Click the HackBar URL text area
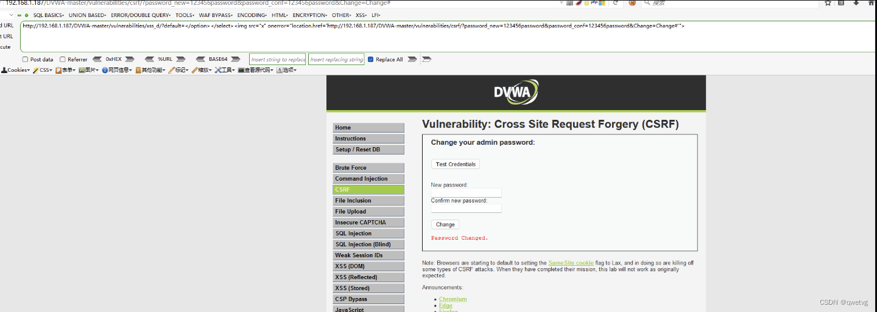Screen dimensions: 877x312 (448, 36)
